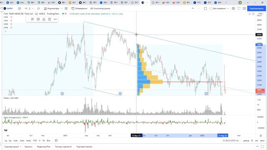Select the 3 months time range button
The width and height of the screenshot is (267, 150).
coord(22,141)
